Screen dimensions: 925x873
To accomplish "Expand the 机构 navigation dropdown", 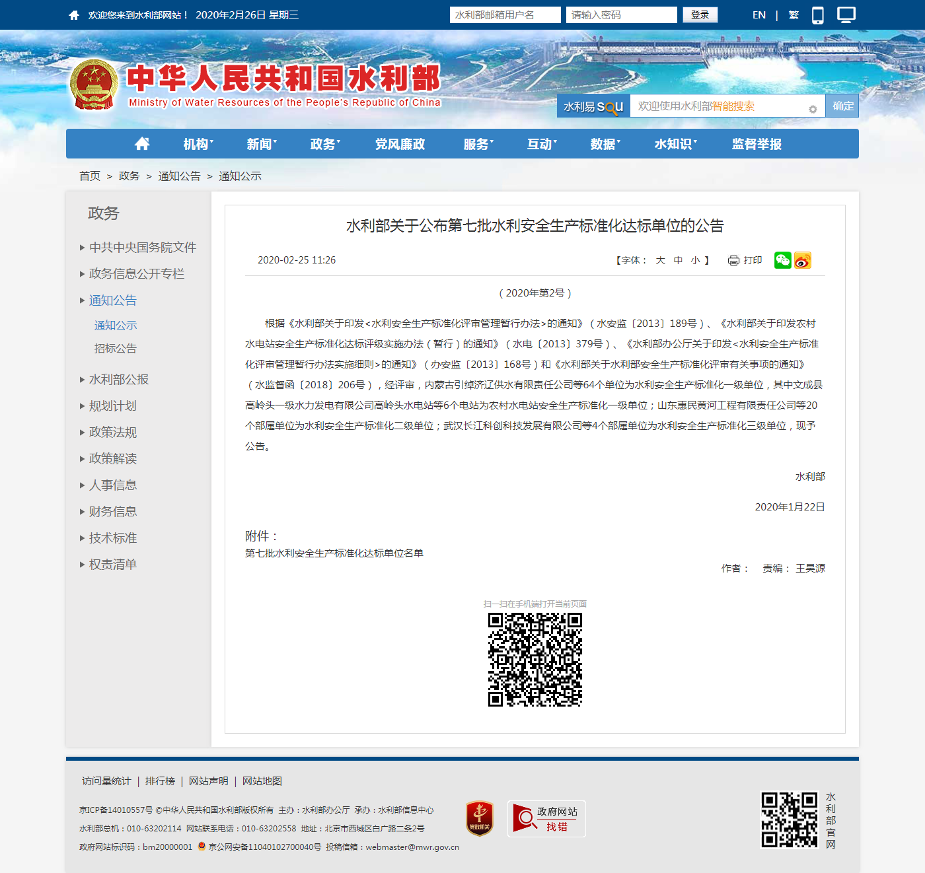I will [198, 144].
